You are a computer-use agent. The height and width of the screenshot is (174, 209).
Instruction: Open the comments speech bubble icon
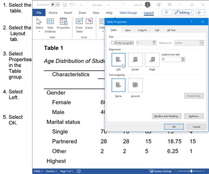tap(167, 12)
